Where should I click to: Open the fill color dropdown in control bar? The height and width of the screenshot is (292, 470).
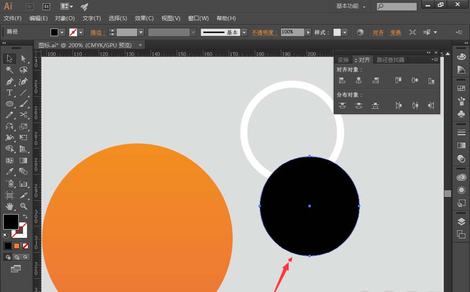(62, 32)
